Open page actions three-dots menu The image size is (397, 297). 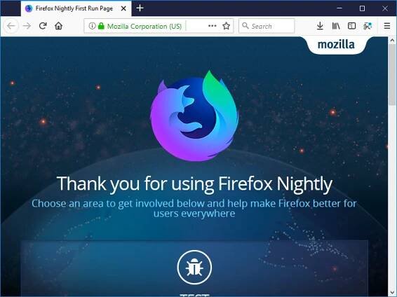tap(212, 26)
